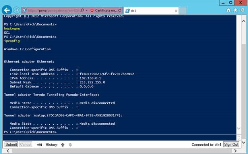Click the browser Forward arrow button
This screenshot has height=154, width=248.
tap(16, 10)
